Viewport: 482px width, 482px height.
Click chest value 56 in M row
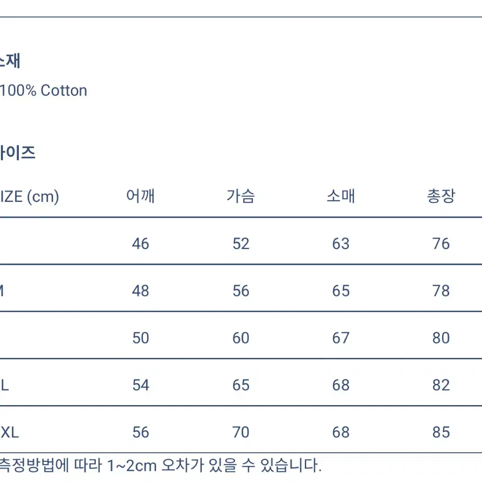click(x=241, y=291)
